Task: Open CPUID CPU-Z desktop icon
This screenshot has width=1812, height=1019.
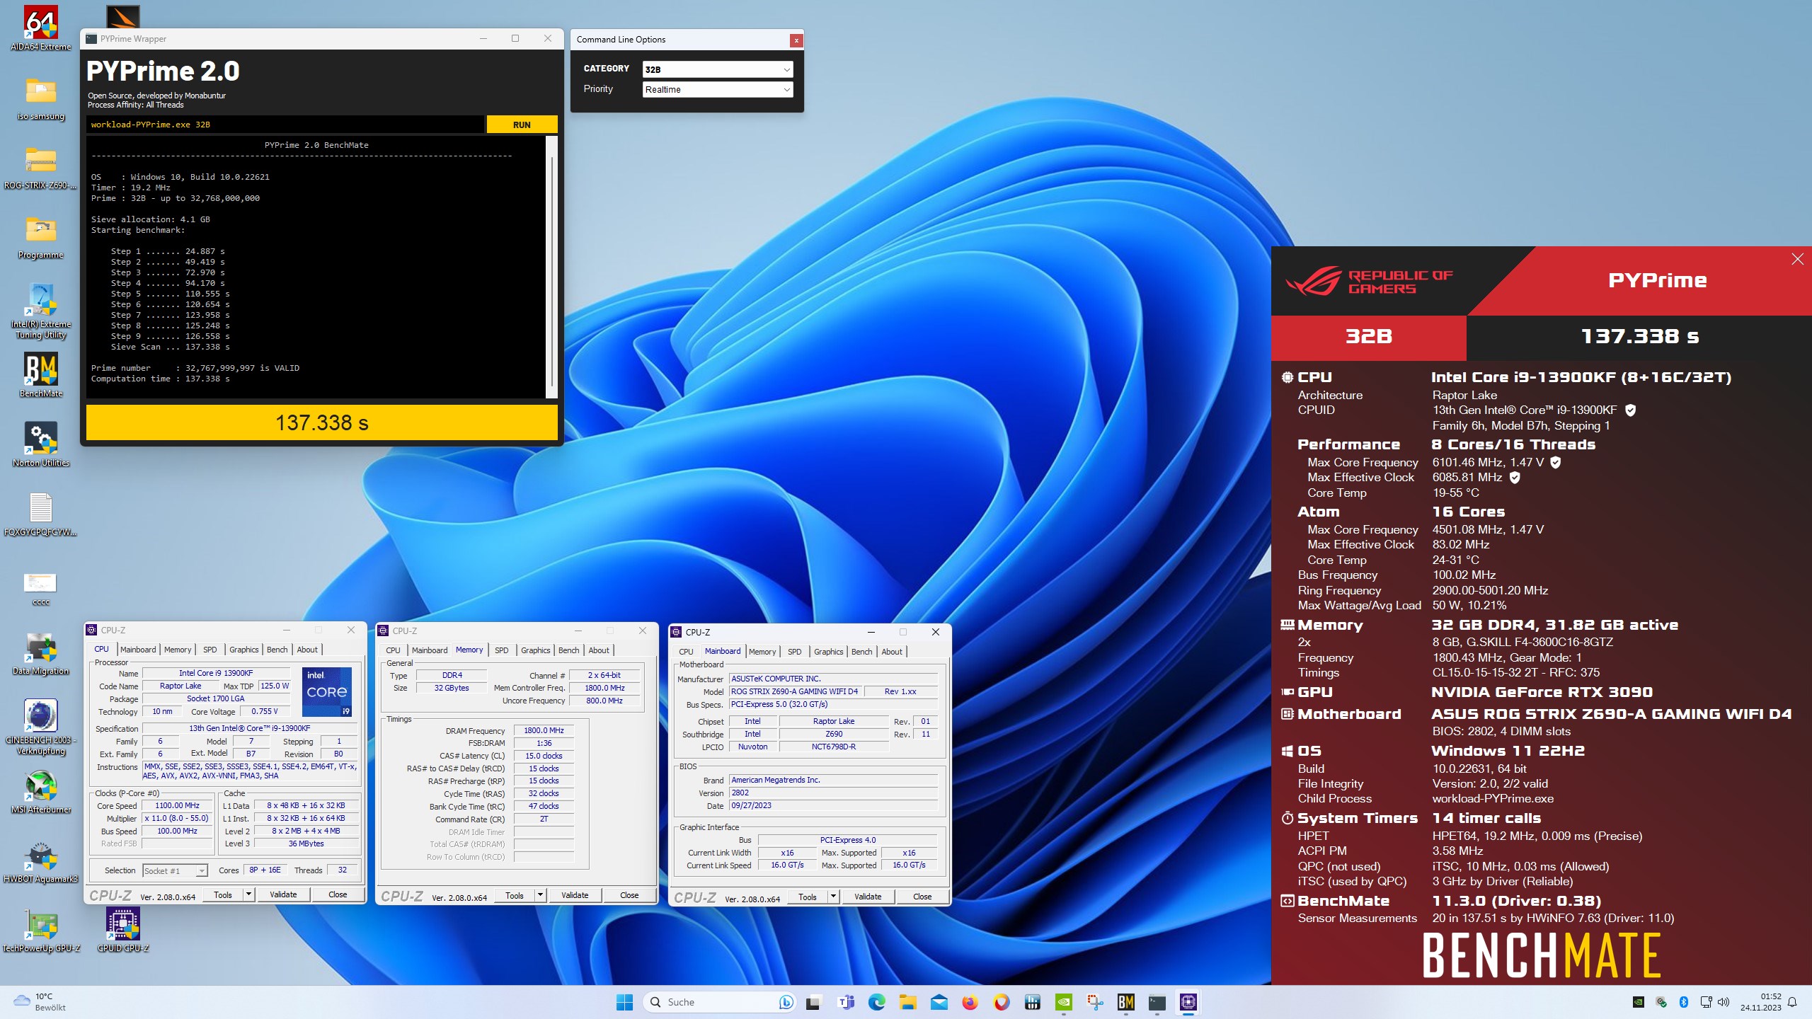Action: coord(123,930)
